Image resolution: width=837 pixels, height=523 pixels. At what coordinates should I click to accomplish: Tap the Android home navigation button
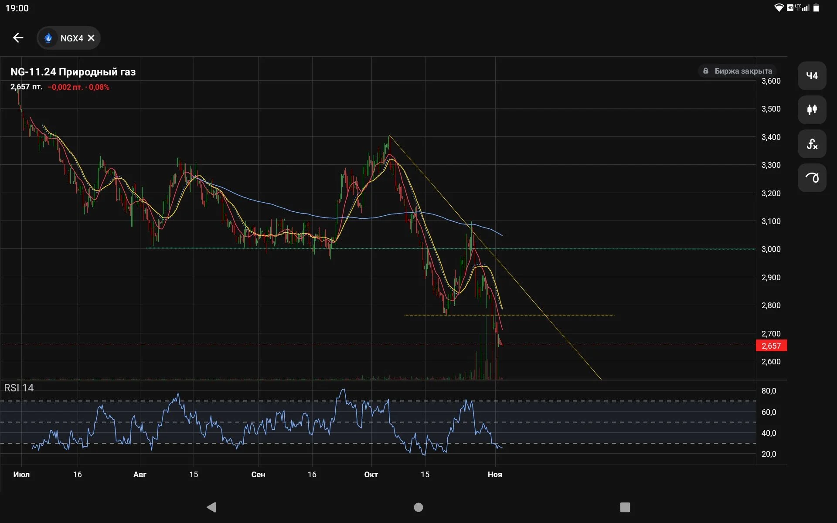point(418,507)
